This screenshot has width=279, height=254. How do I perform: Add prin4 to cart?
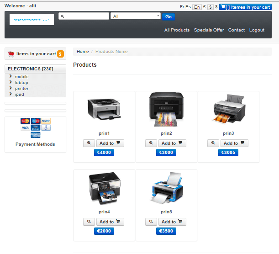pos(110,222)
